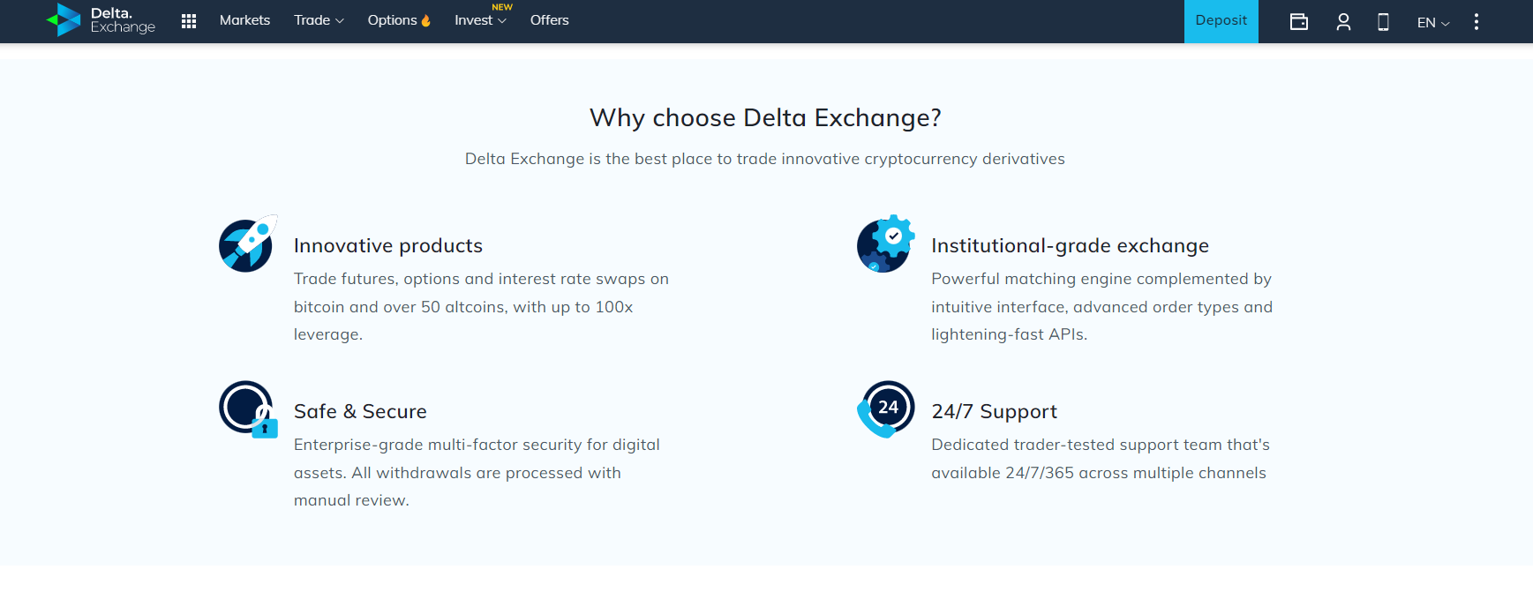Click the 'Innovative products' heading

[x=388, y=245]
